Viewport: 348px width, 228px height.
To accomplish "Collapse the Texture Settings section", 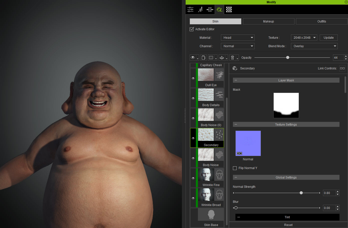I will tap(236, 124).
